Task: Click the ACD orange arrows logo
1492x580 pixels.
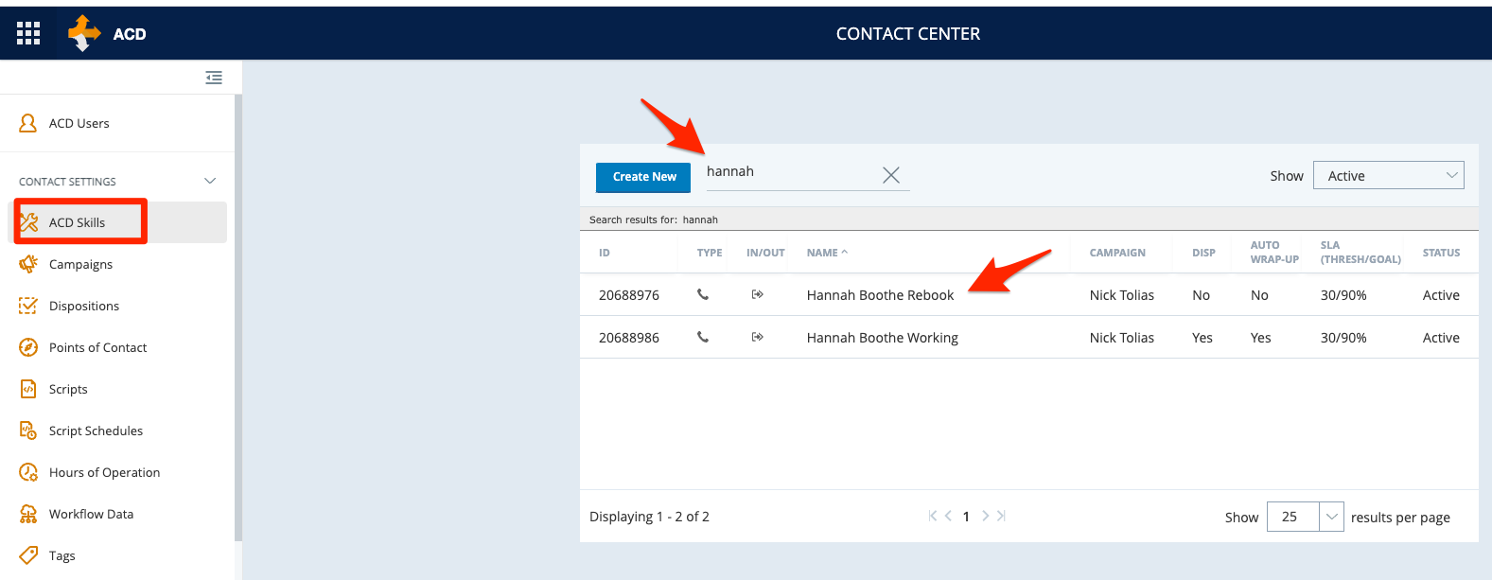Action: pos(83,33)
